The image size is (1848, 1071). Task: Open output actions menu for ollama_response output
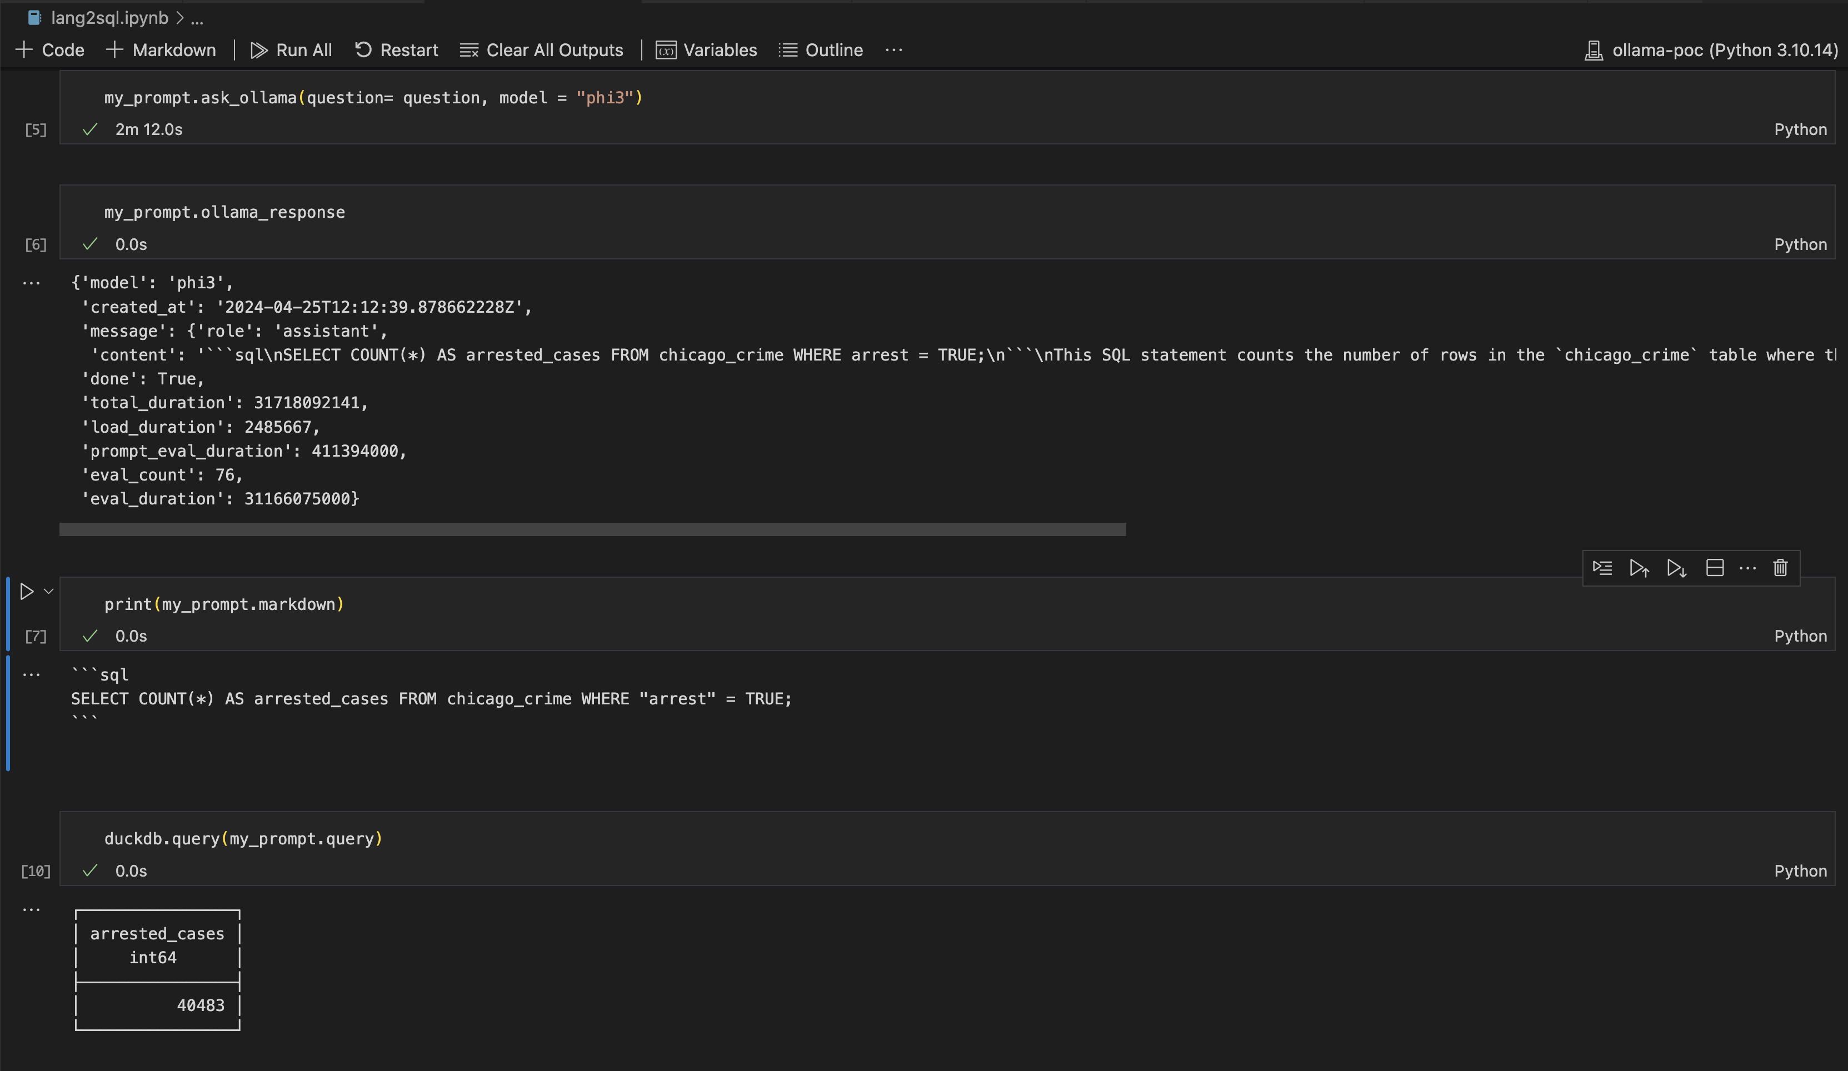[x=31, y=283]
